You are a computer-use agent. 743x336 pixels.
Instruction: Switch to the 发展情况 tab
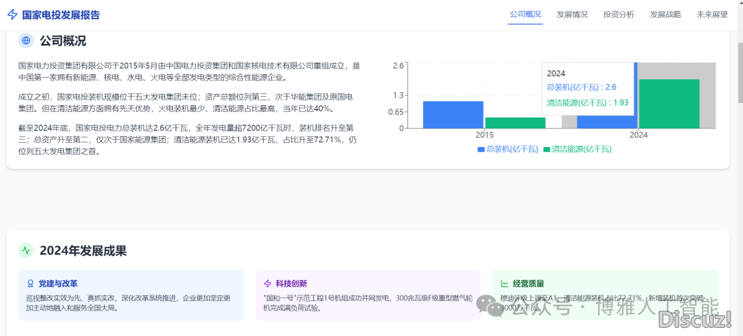[572, 14]
